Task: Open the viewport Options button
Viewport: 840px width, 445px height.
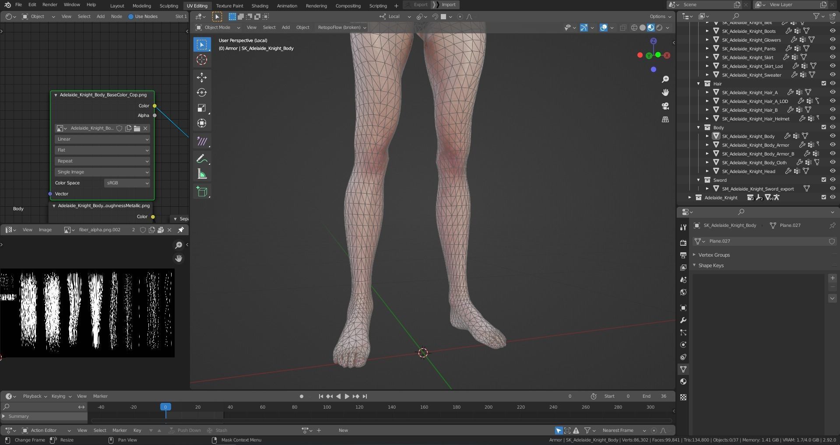Action: pos(661,17)
